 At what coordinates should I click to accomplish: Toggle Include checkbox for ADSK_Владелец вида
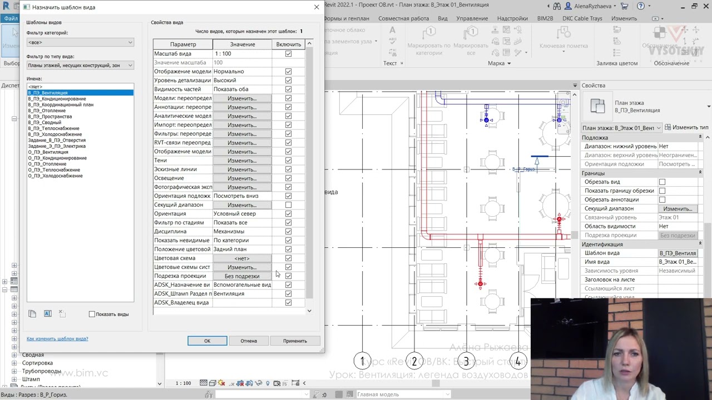point(288,303)
